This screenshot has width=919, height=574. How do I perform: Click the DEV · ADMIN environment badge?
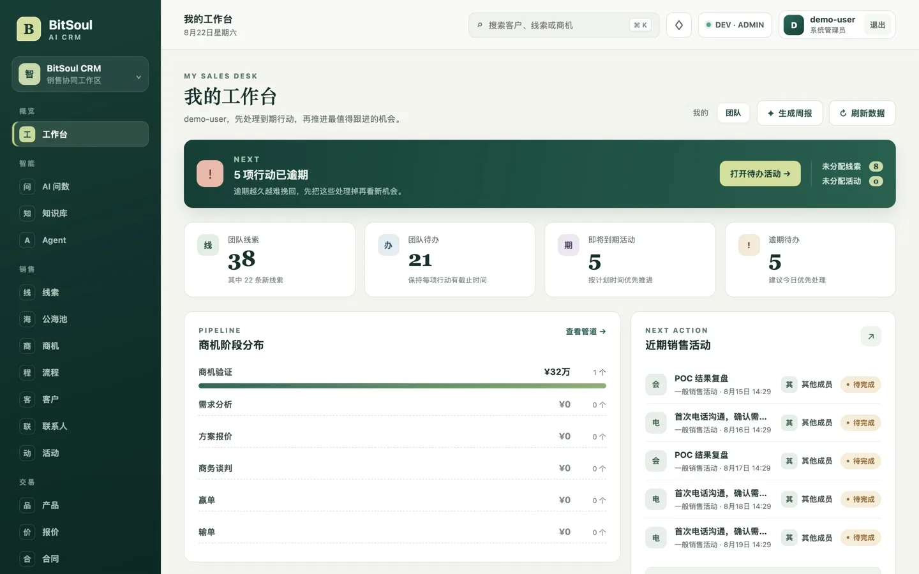tap(735, 25)
